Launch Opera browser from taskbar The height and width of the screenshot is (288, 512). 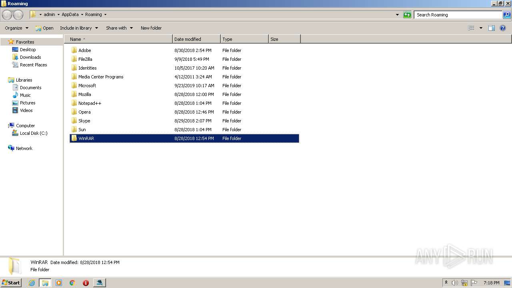click(x=86, y=283)
